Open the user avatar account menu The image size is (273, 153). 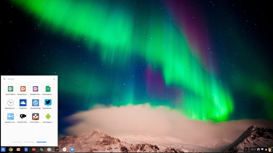[x=270, y=150]
